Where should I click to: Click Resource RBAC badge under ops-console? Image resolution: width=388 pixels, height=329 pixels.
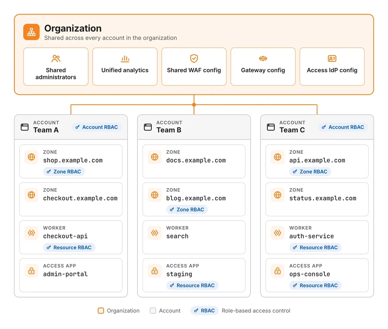click(x=315, y=285)
